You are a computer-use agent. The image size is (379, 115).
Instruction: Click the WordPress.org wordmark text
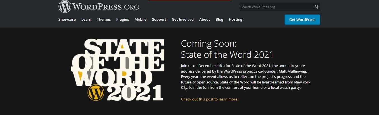tap(106, 6)
